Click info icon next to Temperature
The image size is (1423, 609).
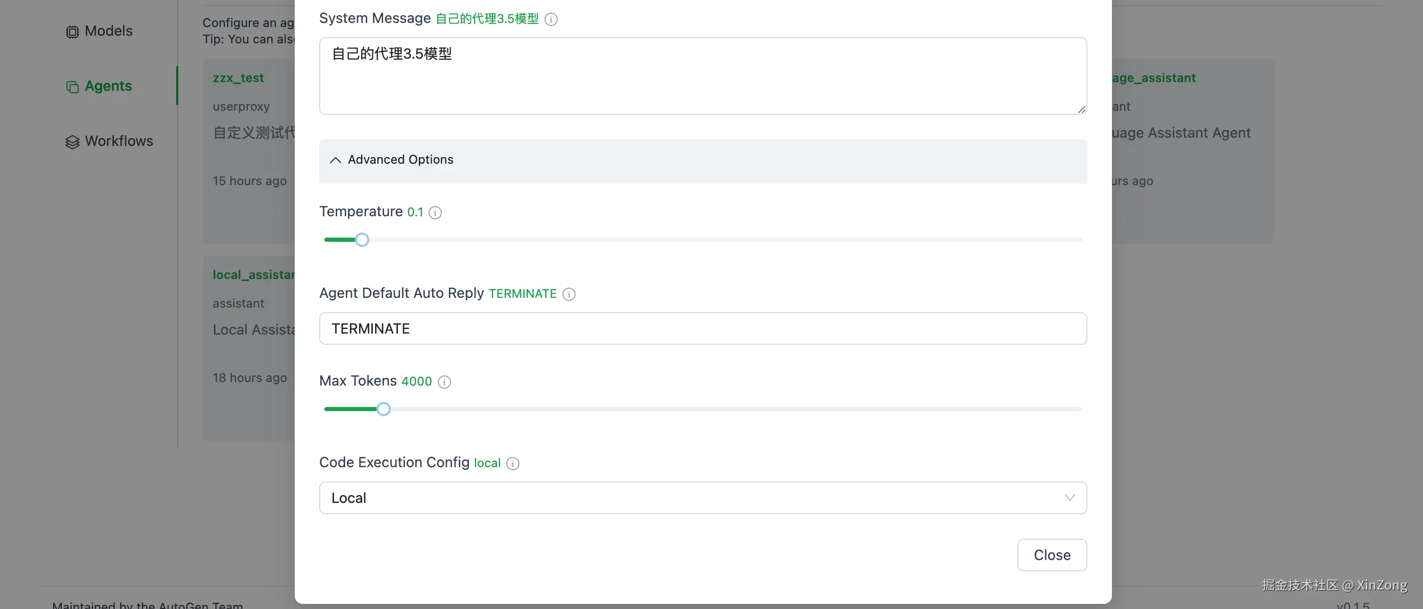[435, 213]
